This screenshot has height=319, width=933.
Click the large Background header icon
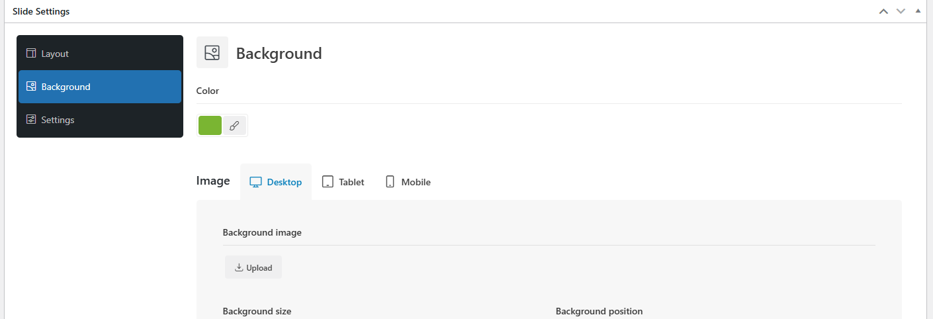coord(212,53)
